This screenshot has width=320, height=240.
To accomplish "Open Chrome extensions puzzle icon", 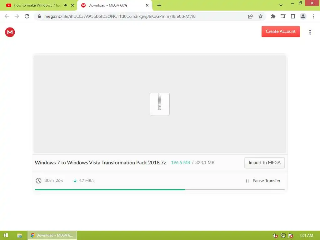I will click(x=273, y=16).
